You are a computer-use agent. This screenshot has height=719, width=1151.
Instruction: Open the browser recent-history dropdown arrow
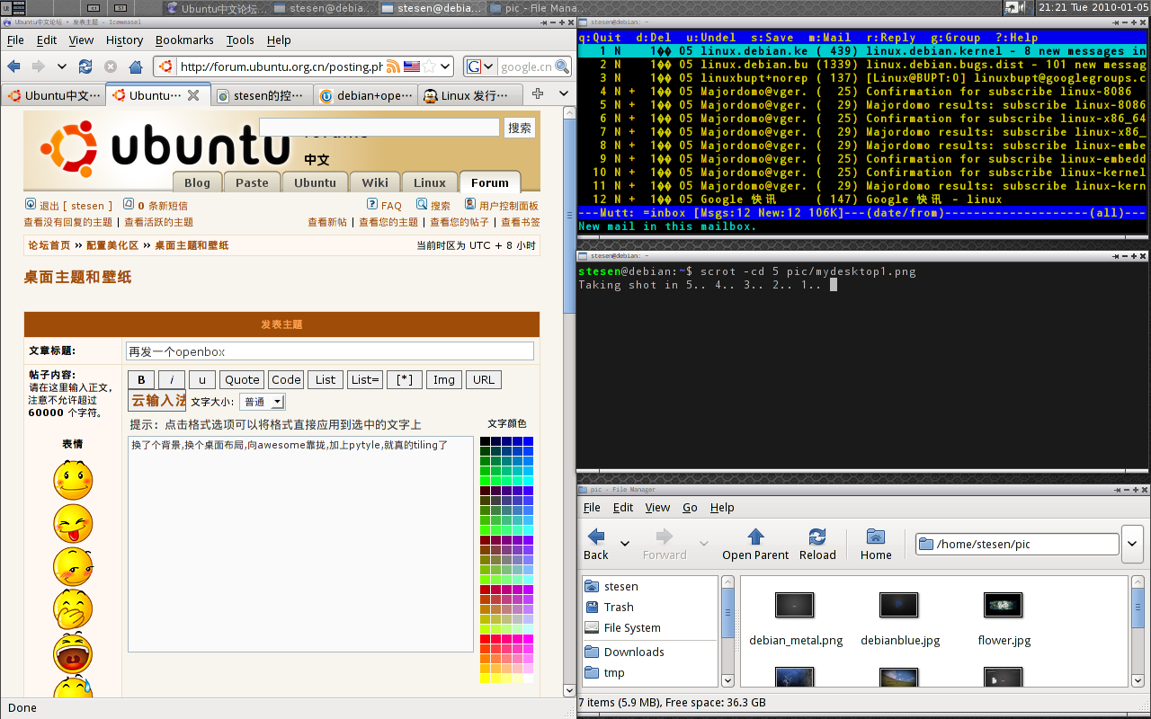coord(61,67)
